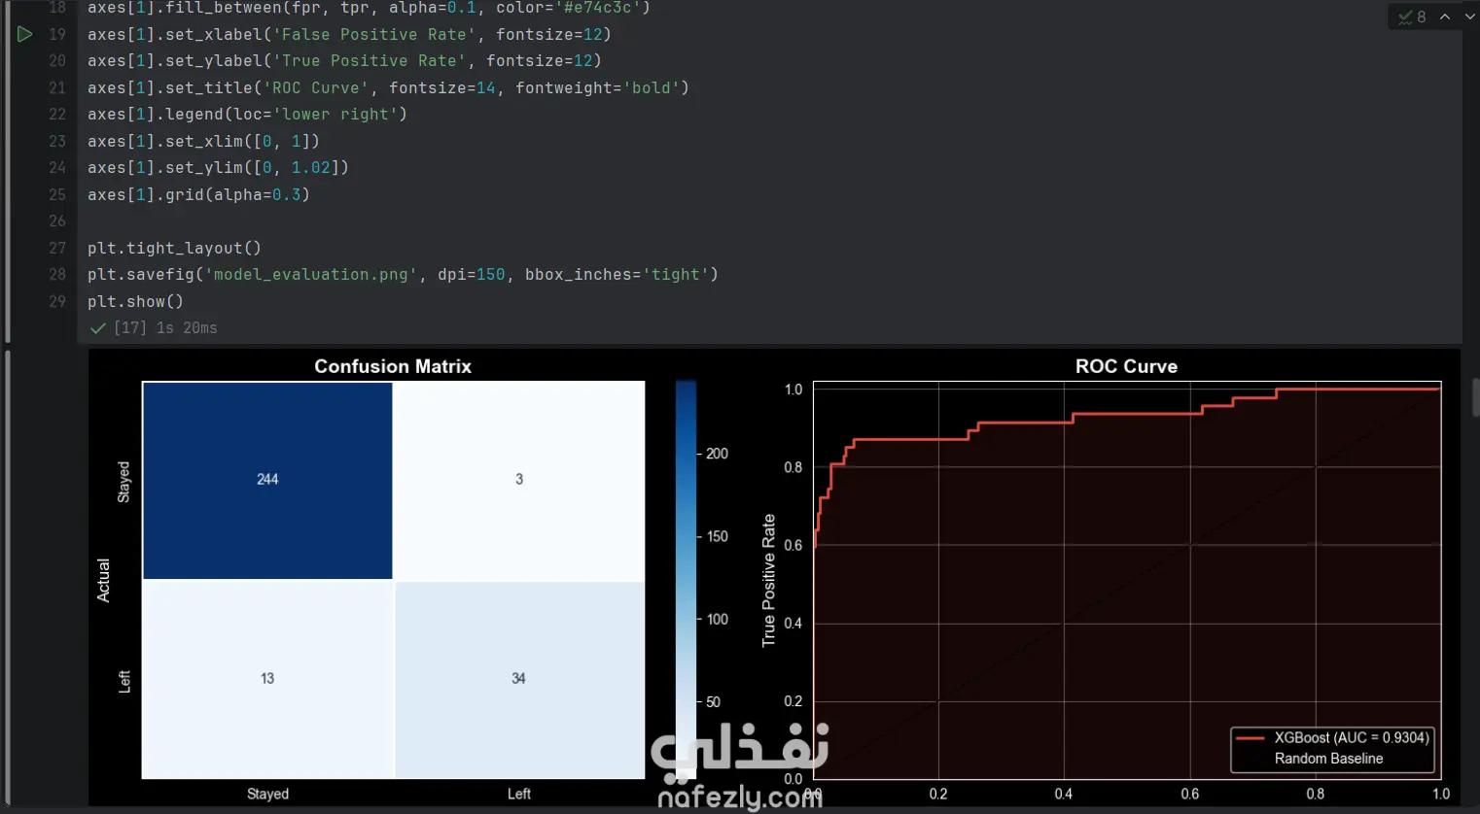Place cursor on the plt.show() line

(x=135, y=301)
